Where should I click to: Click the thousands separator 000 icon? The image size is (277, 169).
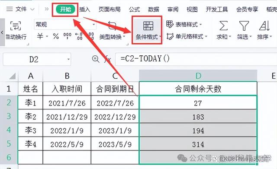(68, 36)
